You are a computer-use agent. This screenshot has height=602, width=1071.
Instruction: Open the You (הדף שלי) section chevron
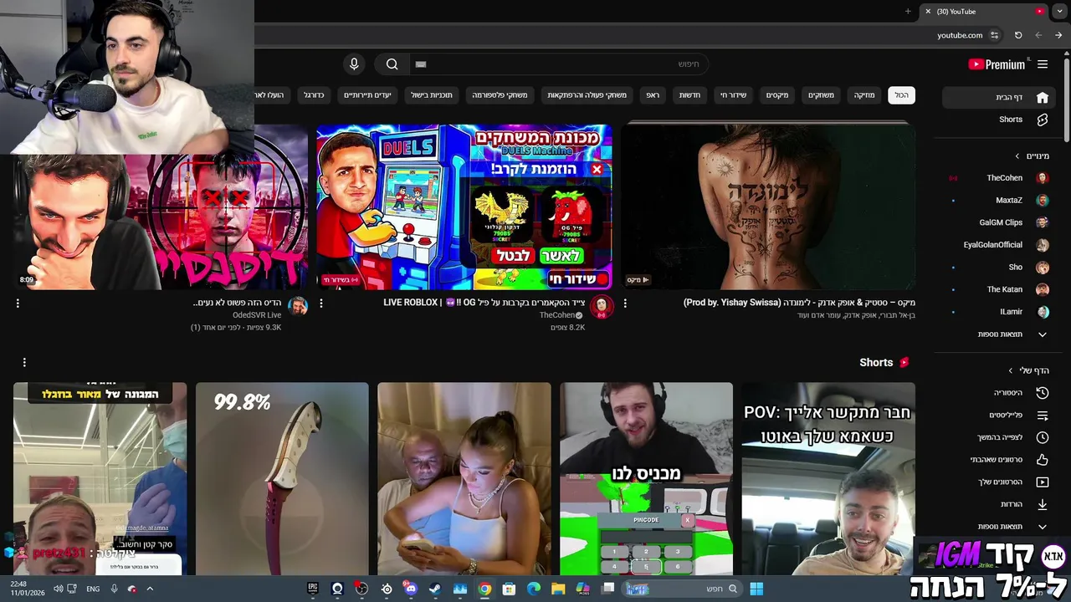(1011, 370)
